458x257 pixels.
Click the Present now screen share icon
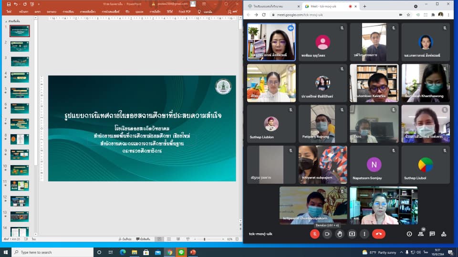click(x=352, y=234)
